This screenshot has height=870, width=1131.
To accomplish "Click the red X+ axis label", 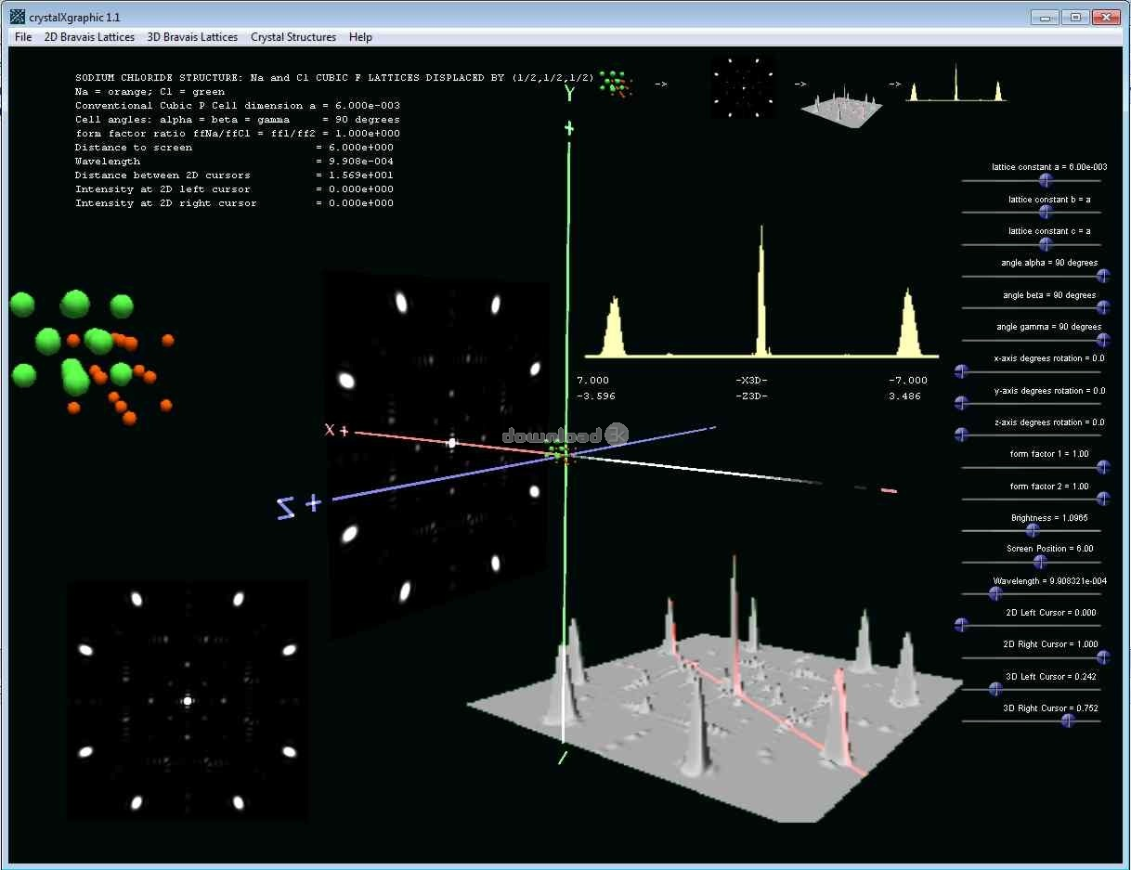I will coord(336,430).
